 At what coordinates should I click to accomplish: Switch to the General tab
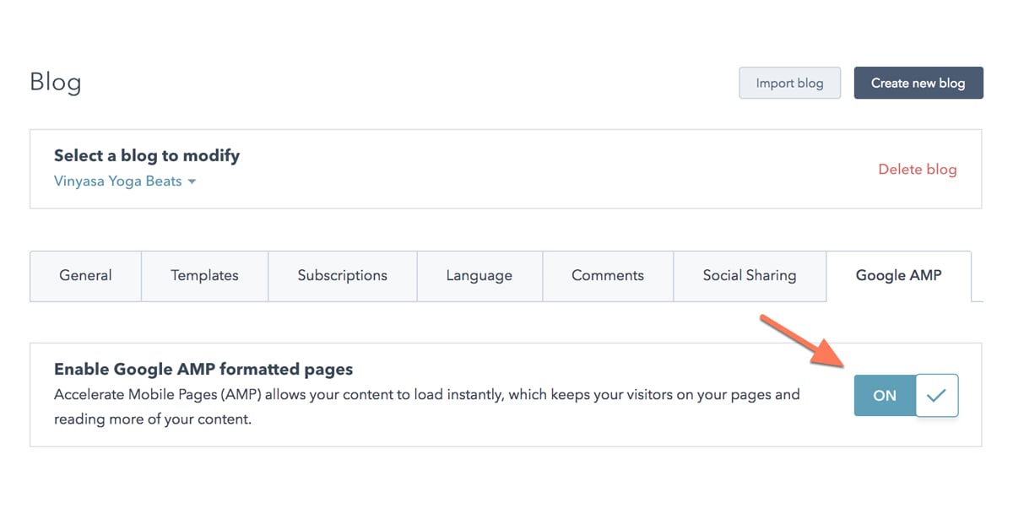coord(85,276)
